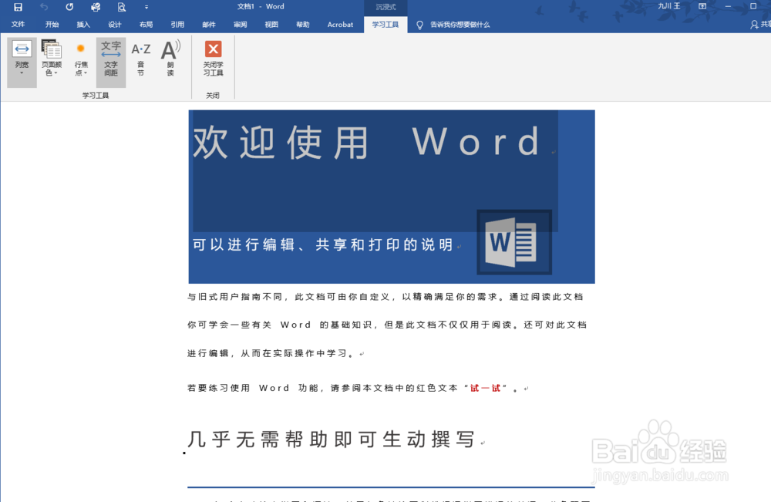Click paragraph line starting 与旧式用户指南不同
Image resolution: width=771 pixels, height=502 pixels.
coord(385,296)
